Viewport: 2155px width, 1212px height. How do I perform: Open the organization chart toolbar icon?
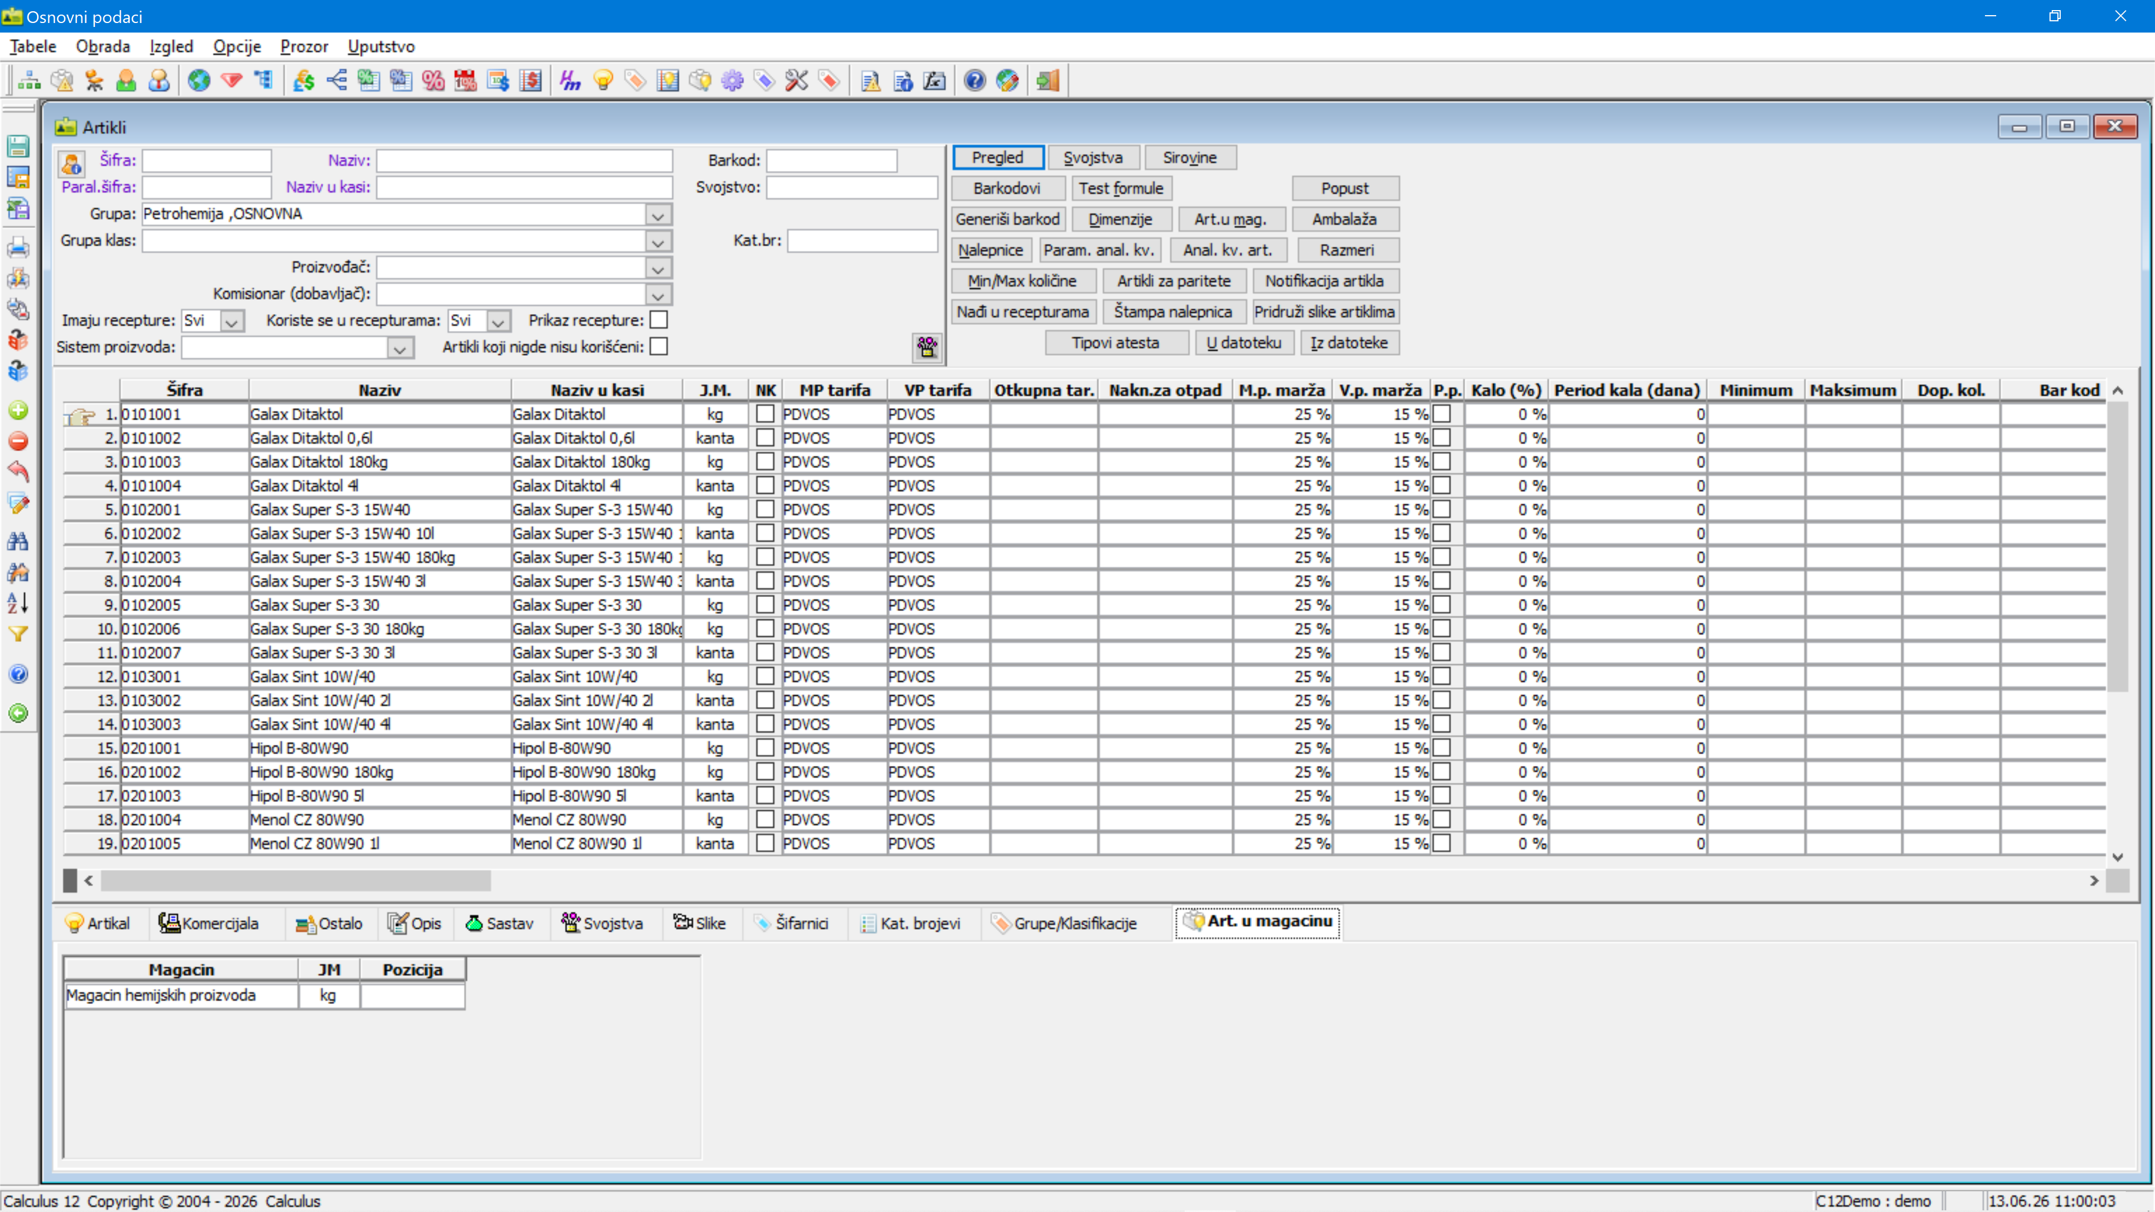(29, 80)
